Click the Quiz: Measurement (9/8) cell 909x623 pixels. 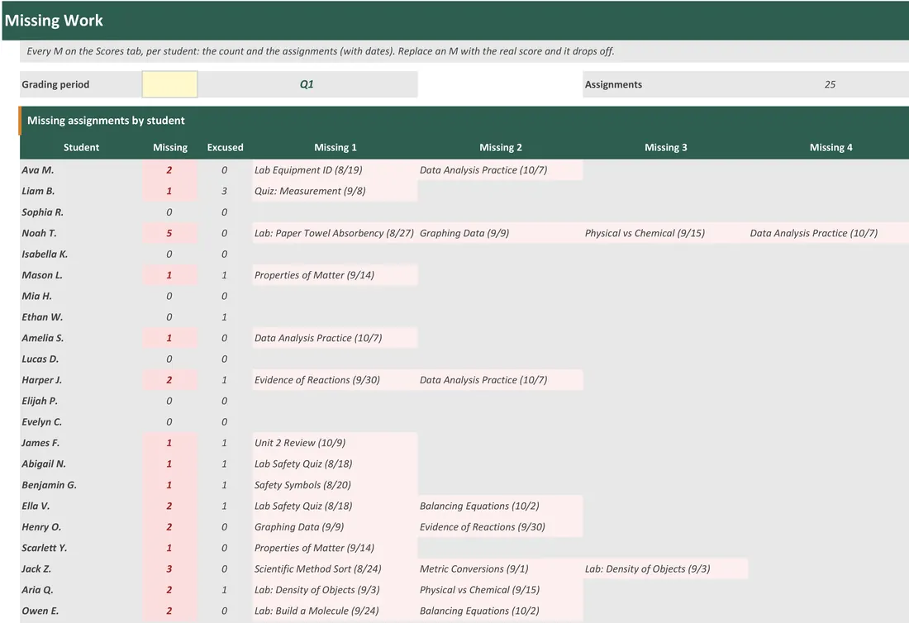(335, 191)
